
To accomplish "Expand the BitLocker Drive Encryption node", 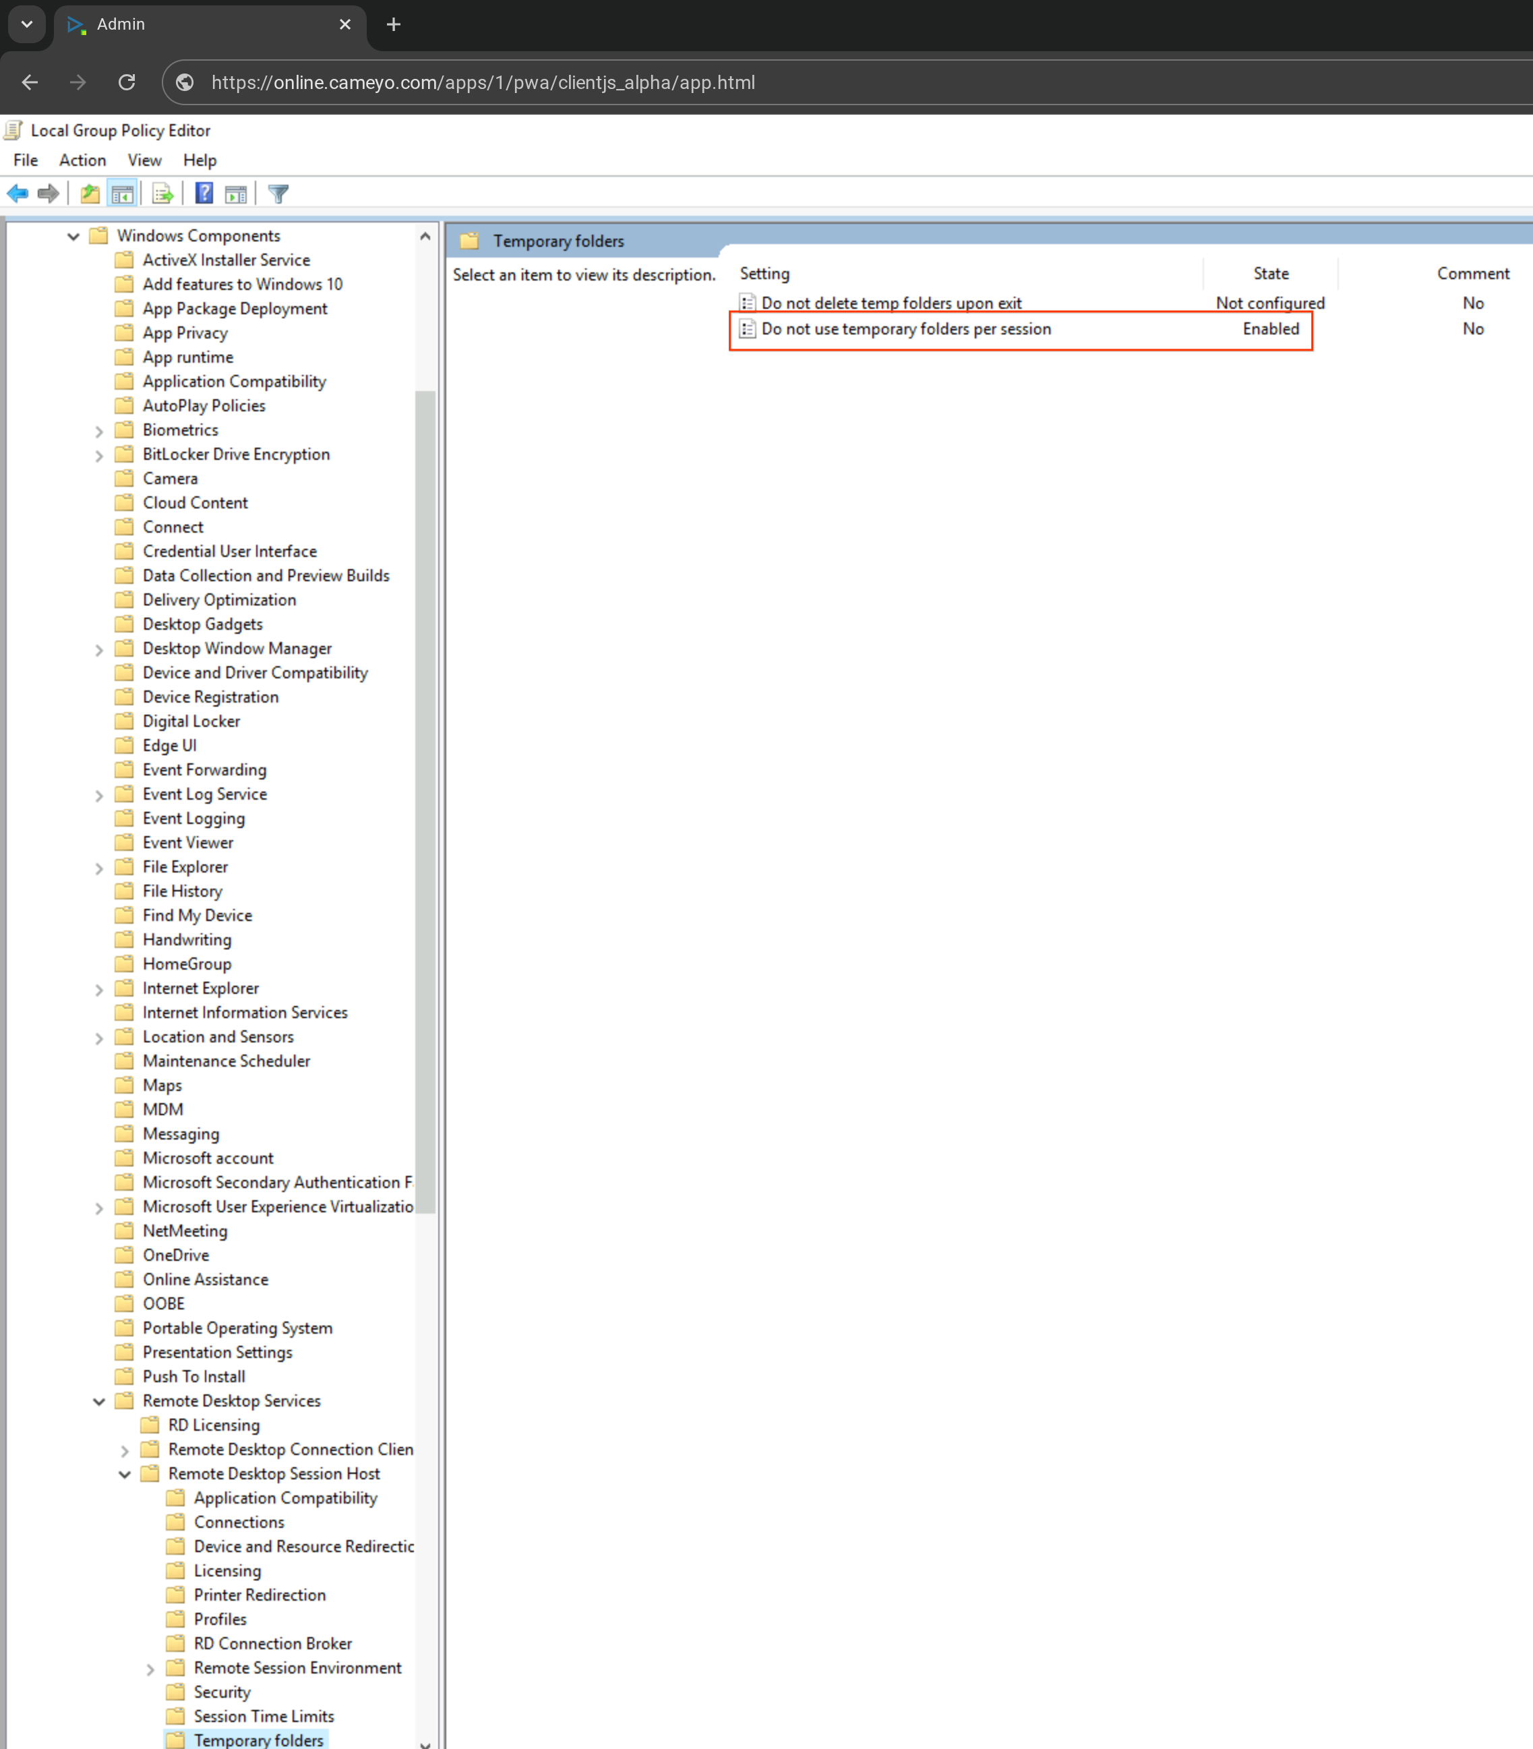I will [x=99, y=455].
